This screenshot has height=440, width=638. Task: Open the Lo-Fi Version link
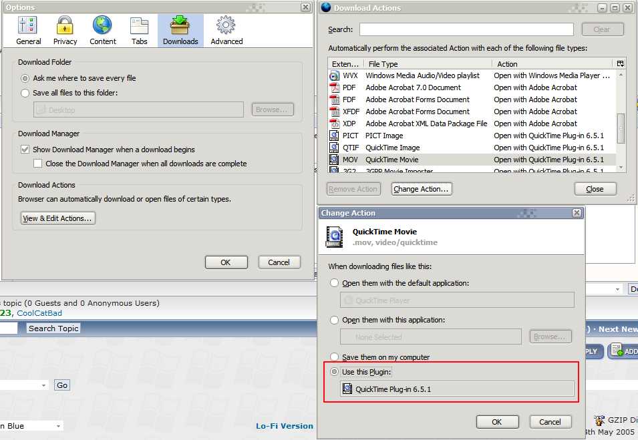coord(285,426)
